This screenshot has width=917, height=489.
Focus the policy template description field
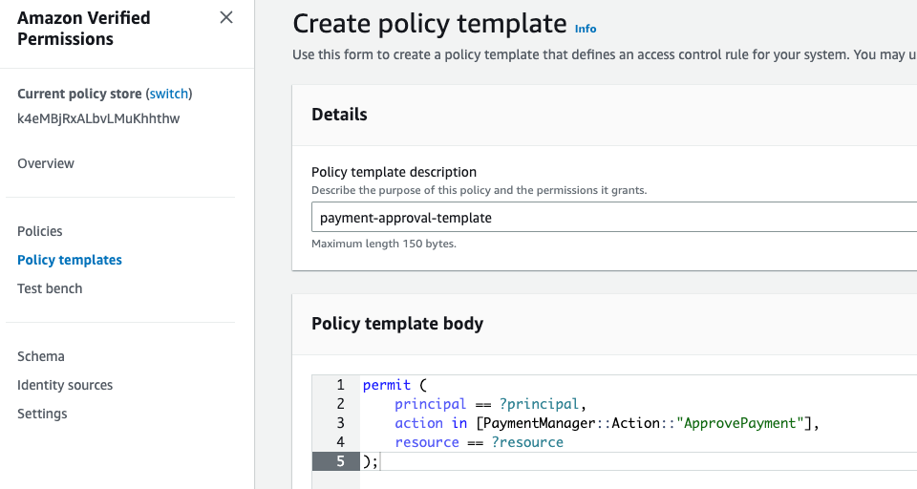611,218
